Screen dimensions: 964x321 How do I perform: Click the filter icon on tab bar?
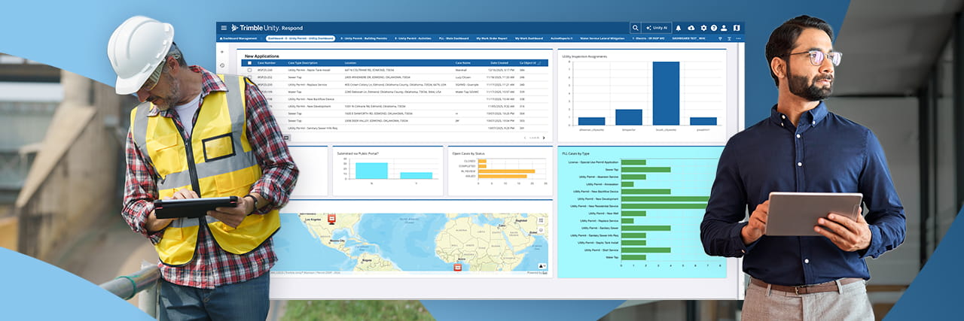point(720,38)
